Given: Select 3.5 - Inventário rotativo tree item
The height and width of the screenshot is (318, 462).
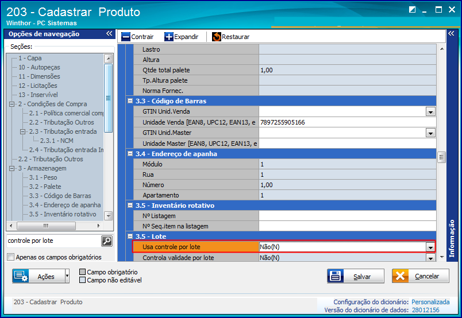Looking at the screenshot, I should tap(63, 214).
